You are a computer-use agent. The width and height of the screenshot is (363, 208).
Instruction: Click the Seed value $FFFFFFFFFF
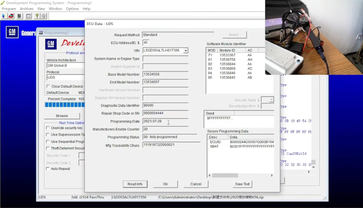(220, 118)
